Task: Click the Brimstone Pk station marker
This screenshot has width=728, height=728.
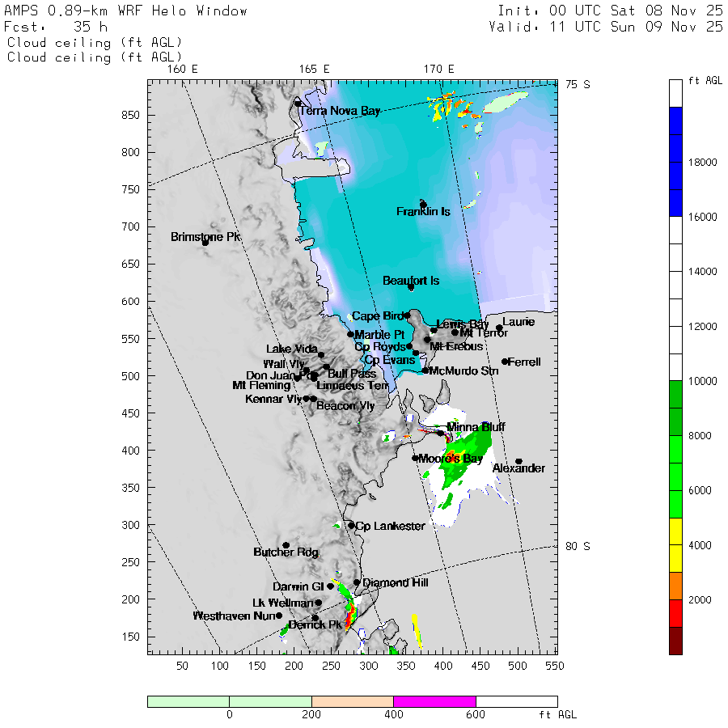Action: point(205,243)
